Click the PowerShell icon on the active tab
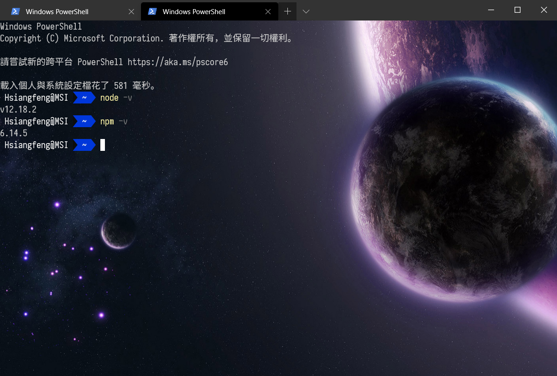This screenshot has height=376, width=557. coord(152,11)
